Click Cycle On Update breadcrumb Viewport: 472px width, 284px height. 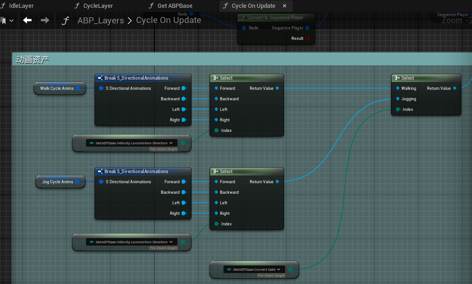[169, 20]
